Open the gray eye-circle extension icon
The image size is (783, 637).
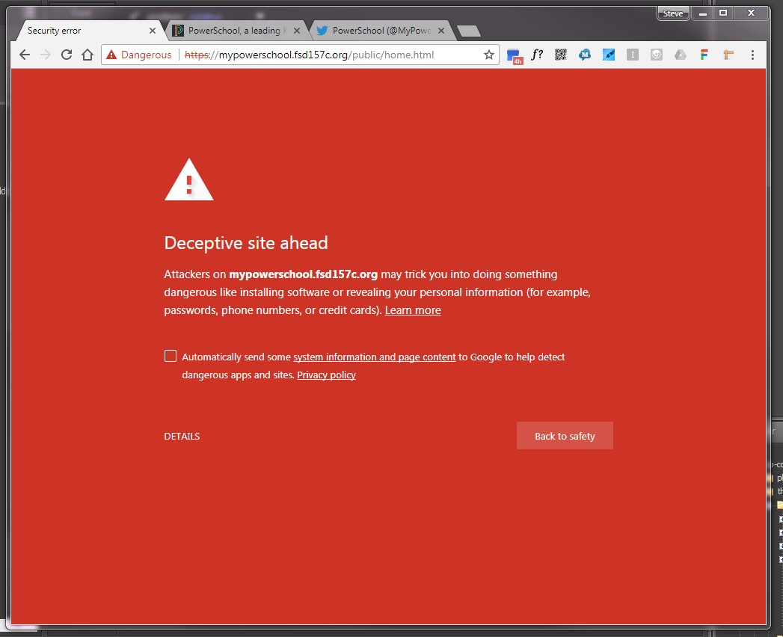[657, 55]
